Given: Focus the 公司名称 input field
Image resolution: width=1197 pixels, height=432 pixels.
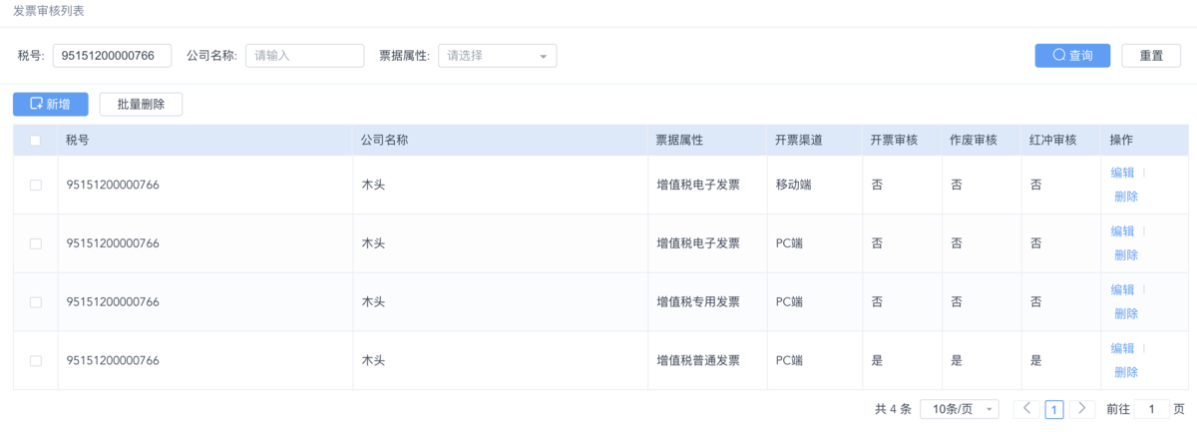Looking at the screenshot, I should tap(304, 56).
